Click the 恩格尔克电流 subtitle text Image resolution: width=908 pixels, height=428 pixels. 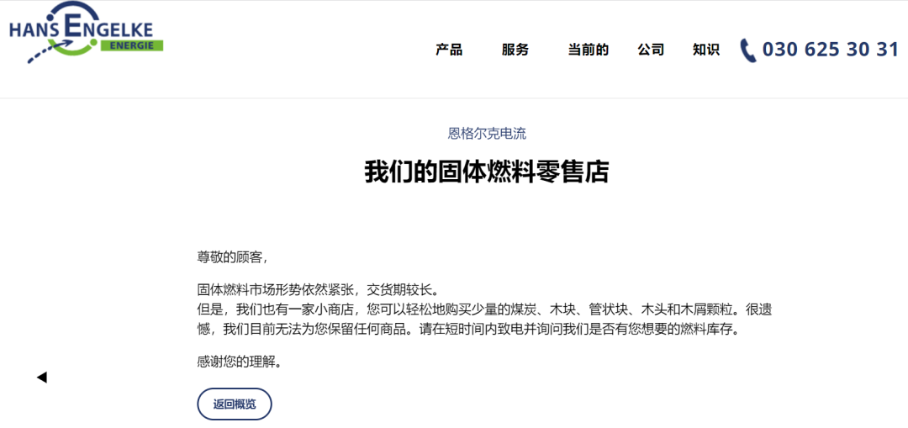pyautogui.click(x=487, y=134)
